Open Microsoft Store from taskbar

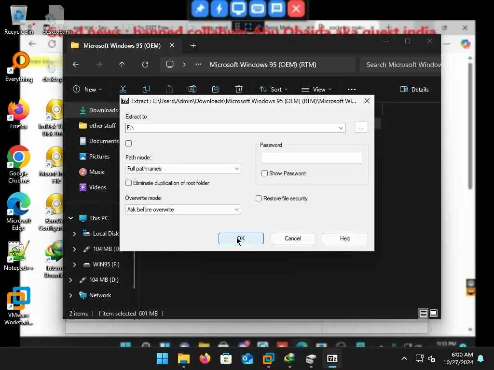[x=226, y=358]
